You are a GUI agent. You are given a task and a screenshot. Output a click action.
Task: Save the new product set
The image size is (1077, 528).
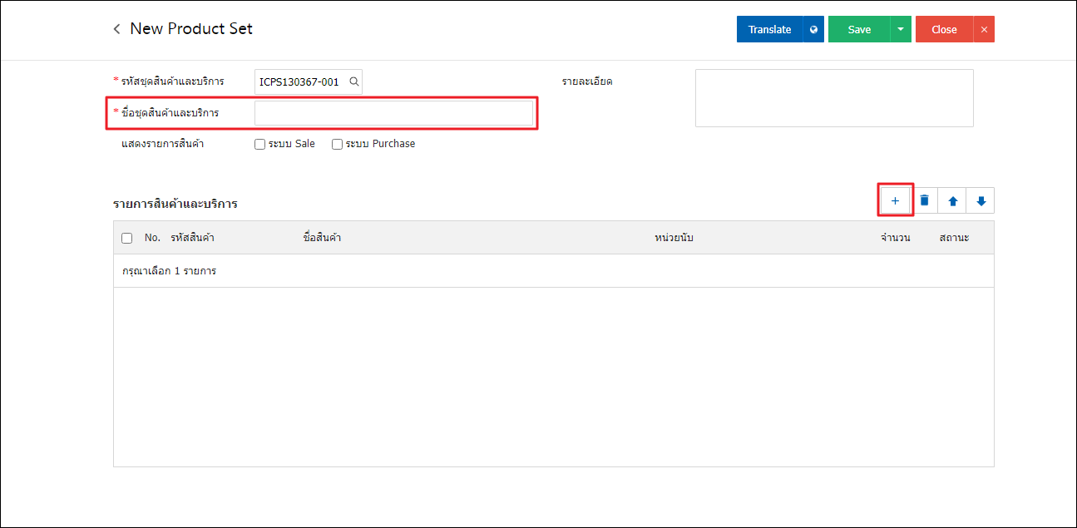[x=859, y=29]
